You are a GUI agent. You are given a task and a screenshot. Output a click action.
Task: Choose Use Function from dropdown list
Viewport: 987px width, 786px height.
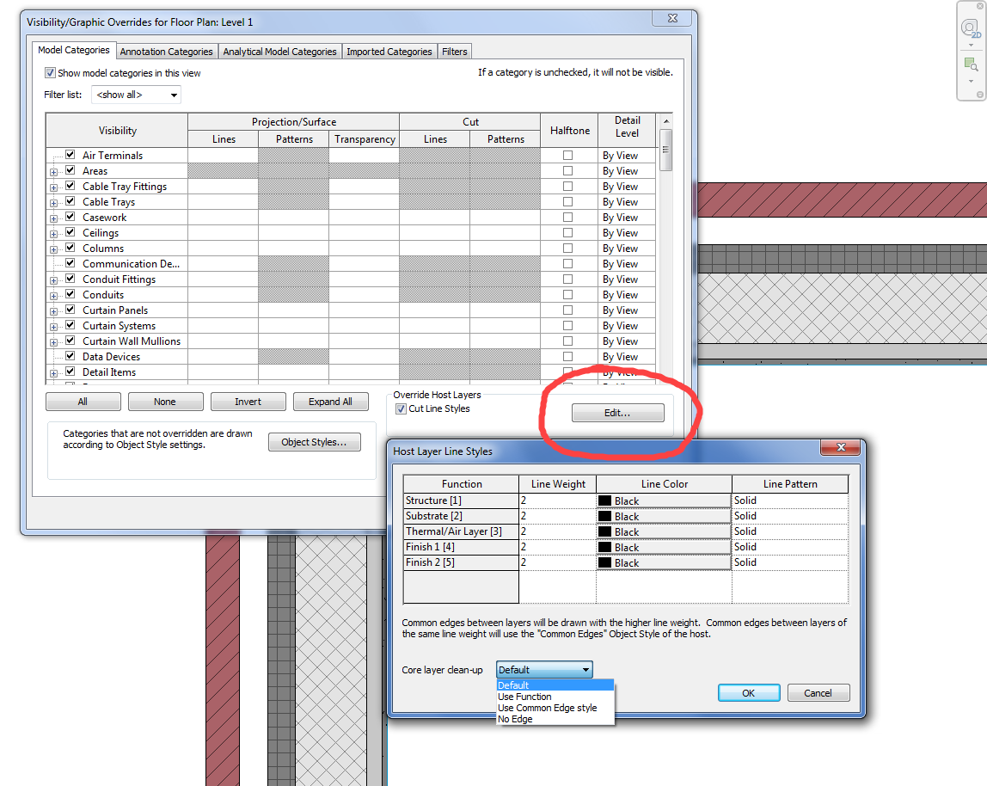click(x=555, y=697)
